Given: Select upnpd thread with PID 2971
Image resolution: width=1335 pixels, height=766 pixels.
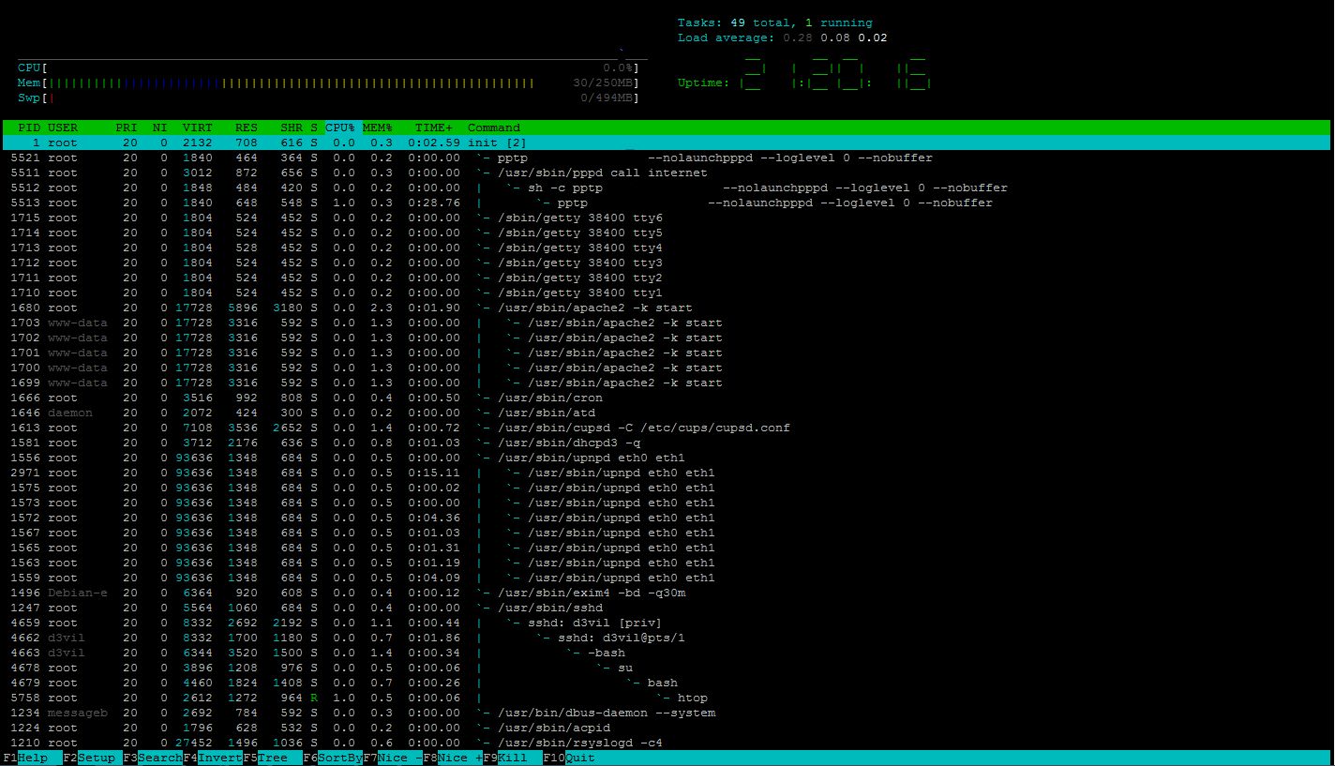Looking at the screenshot, I should coord(667,473).
